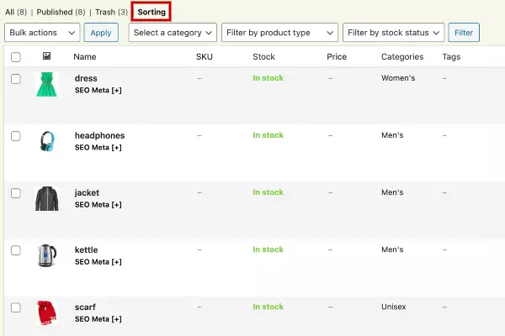Screen dimensions: 505x336
Task: Tick the jacket row checkbox
Action: (15, 192)
